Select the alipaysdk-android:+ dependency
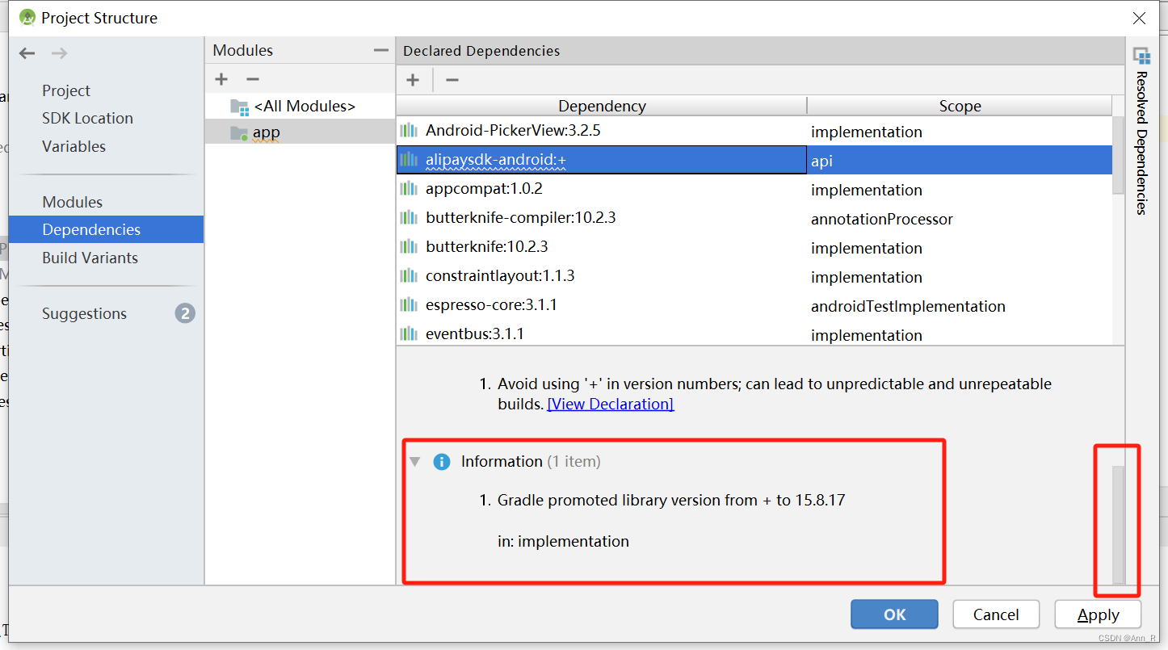This screenshot has width=1168, height=650. [x=602, y=160]
